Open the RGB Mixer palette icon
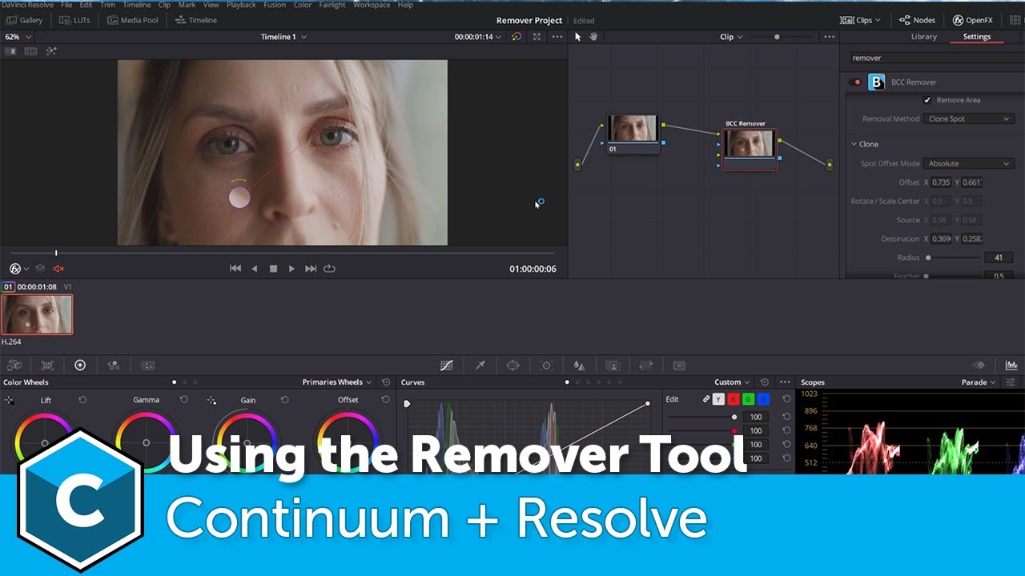 (114, 365)
